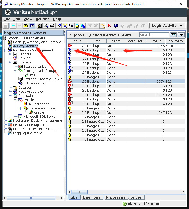
Task: Click failed status icon of job 30
Action: (x=70, y=46)
